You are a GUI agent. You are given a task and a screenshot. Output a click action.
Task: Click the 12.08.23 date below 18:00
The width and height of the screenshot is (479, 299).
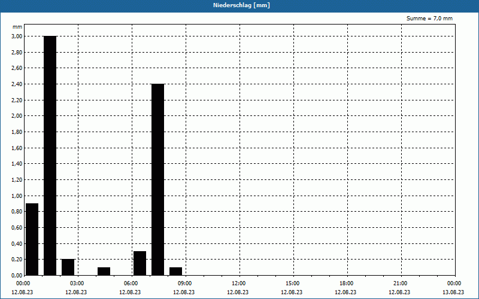click(345, 292)
